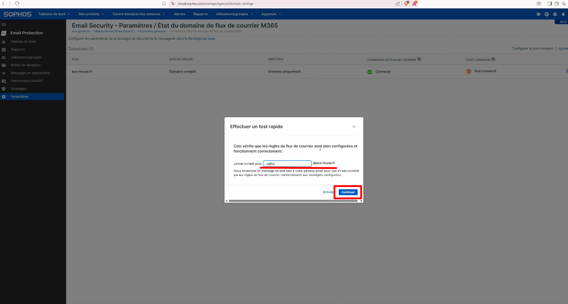Image resolution: width=568 pixels, height=304 pixels.
Task: Click the green Connecté status icon
Action: click(x=369, y=72)
